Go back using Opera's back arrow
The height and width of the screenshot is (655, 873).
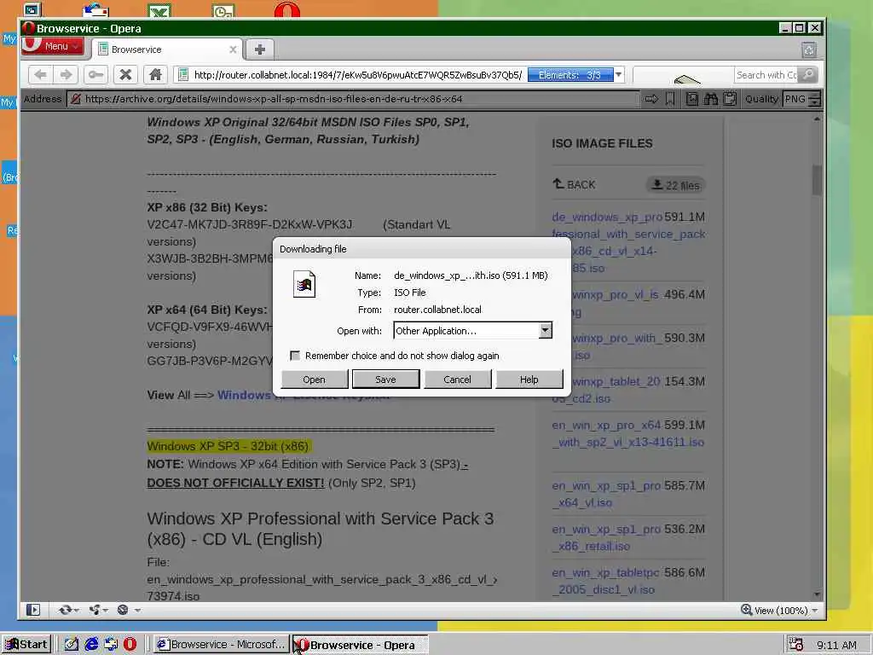tap(40, 75)
